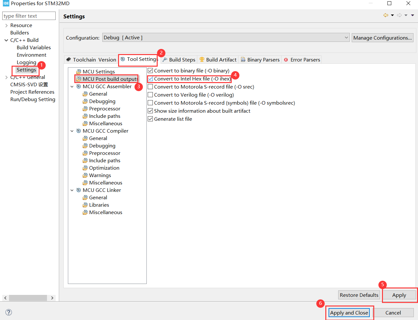The image size is (418, 320).
Task: Check Motorola S-record (symbols) file option
Action: [150, 103]
